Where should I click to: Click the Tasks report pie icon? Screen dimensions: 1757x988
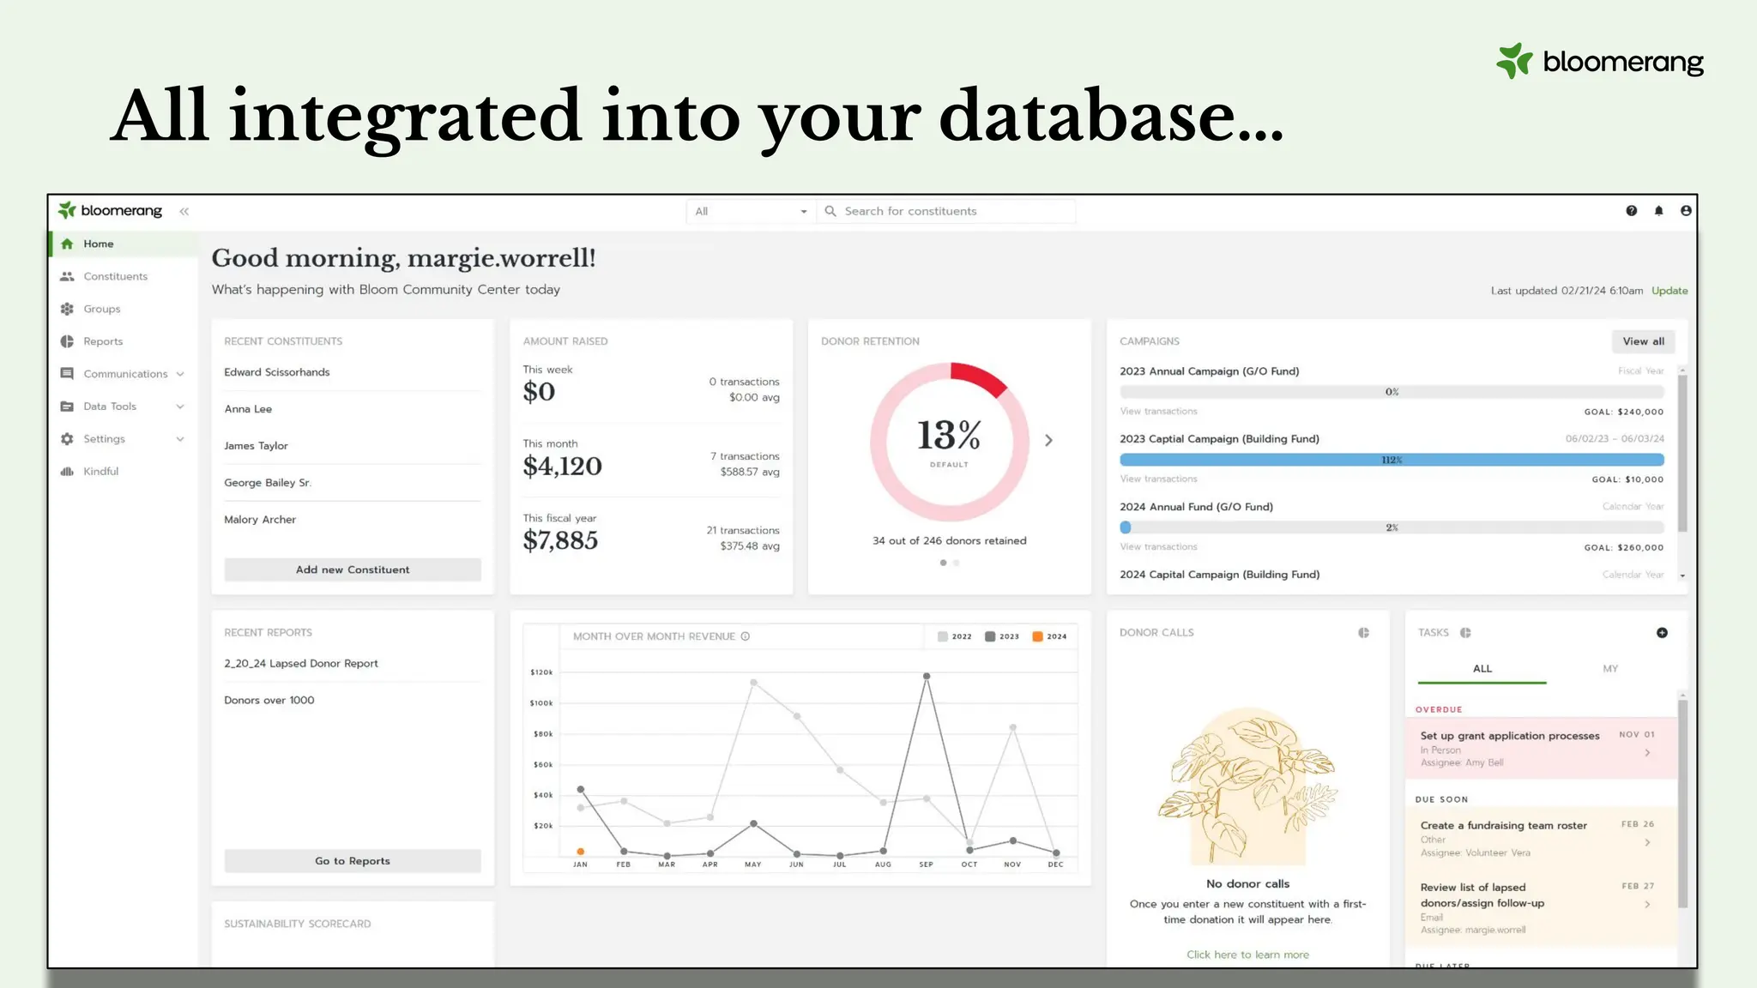point(1465,633)
